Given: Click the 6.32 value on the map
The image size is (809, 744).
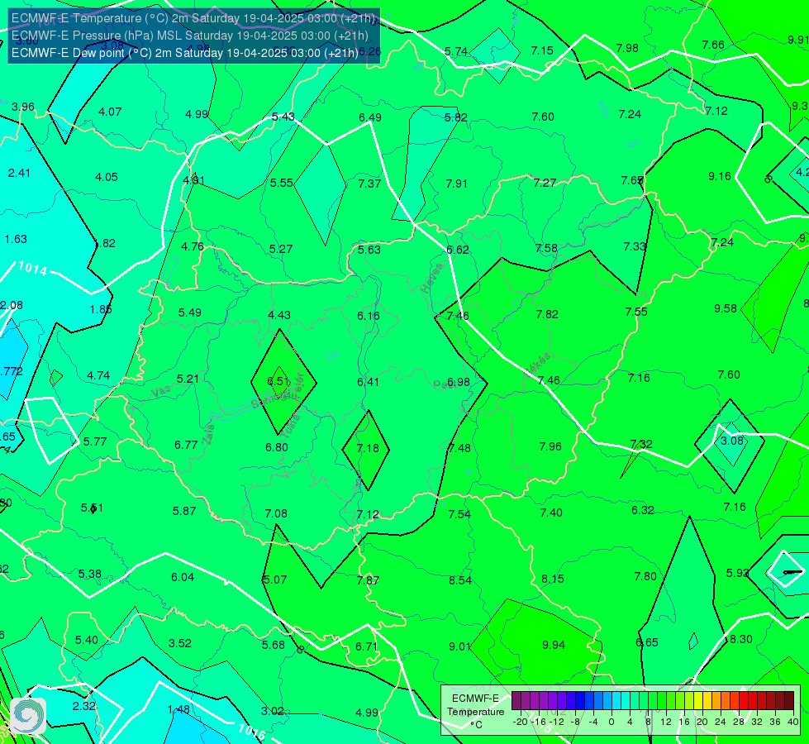Looking at the screenshot, I should pyautogui.click(x=643, y=510).
